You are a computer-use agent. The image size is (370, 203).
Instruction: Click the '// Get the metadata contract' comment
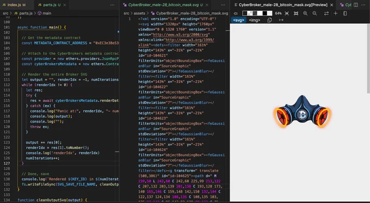pyautogui.click(x=51, y=37)
